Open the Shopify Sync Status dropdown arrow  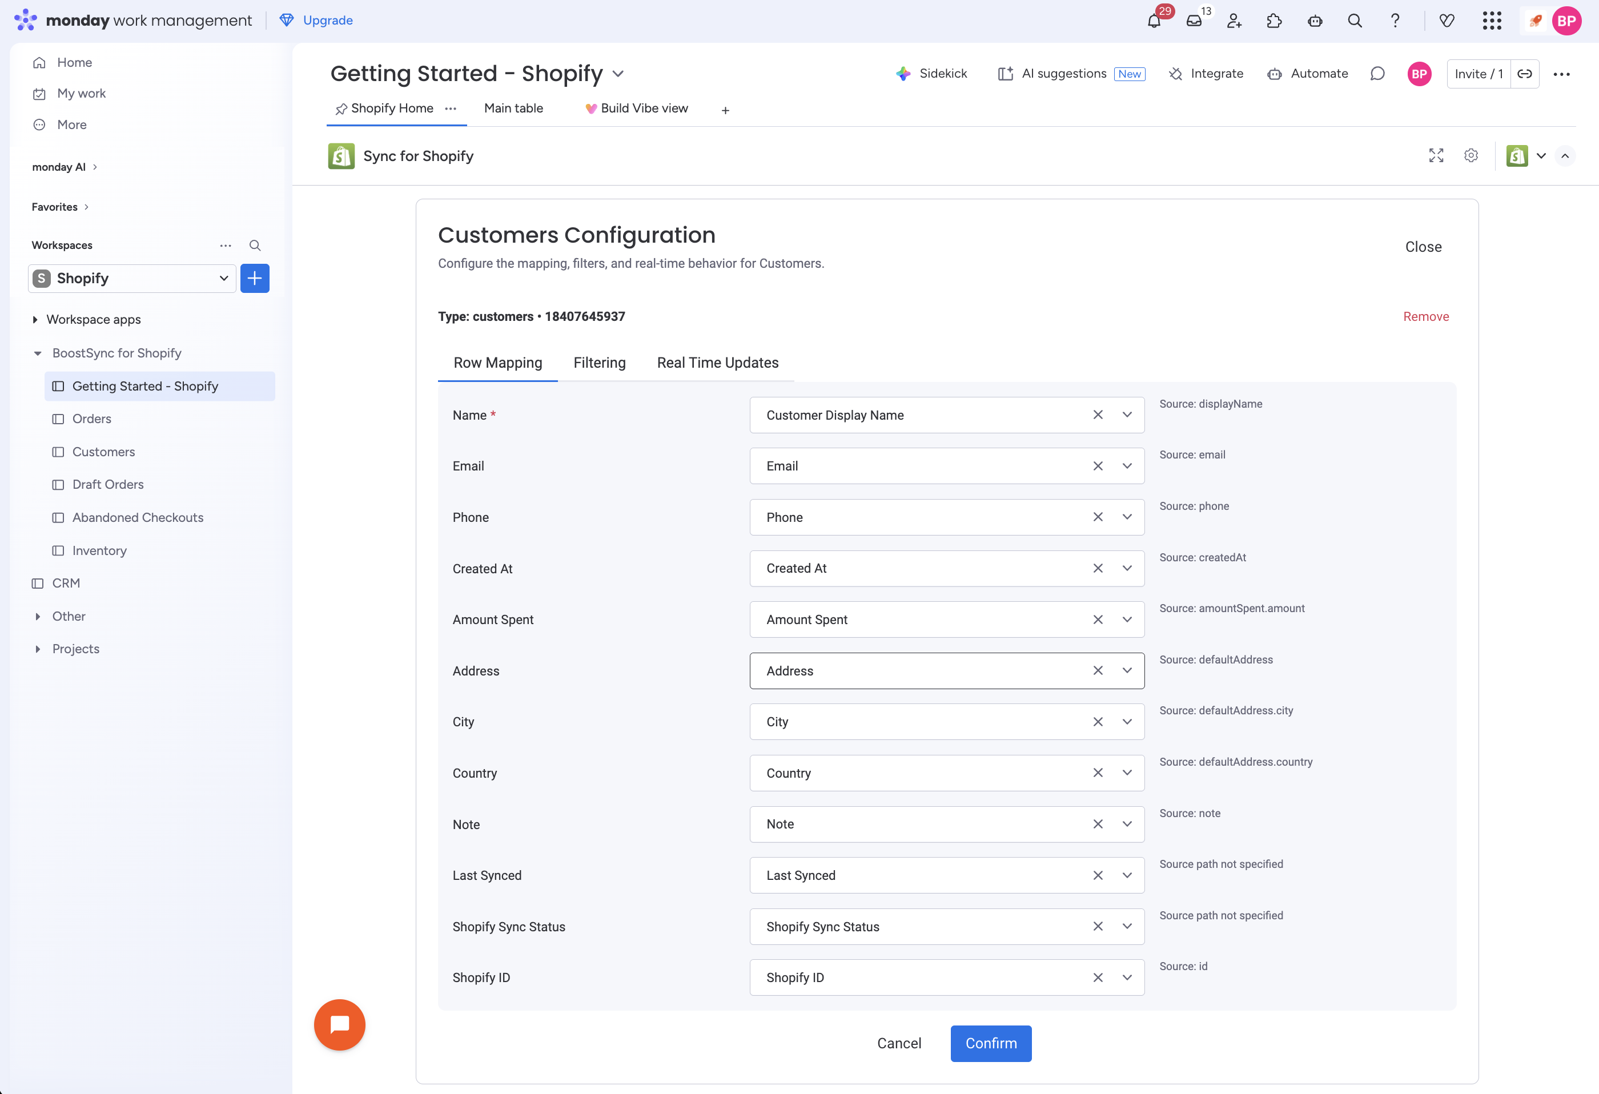1127,926
